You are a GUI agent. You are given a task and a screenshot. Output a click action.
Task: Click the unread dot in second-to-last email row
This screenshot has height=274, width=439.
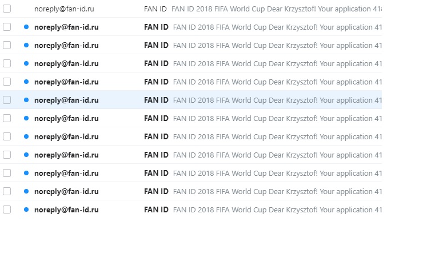pos(26,191)
